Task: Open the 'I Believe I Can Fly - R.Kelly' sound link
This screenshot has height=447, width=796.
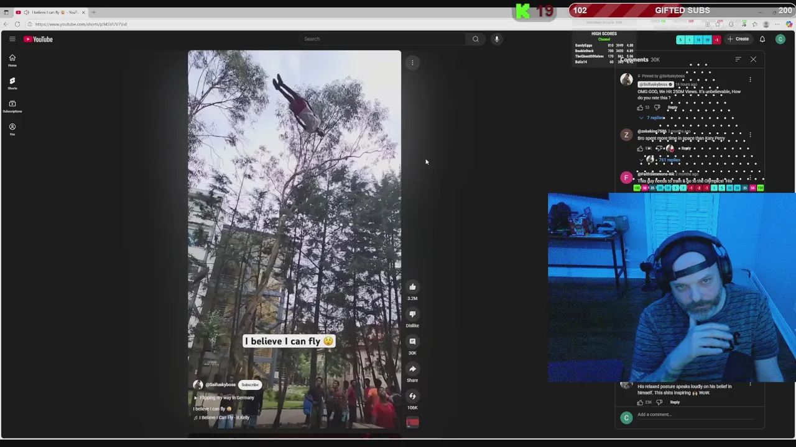Action: coord(221,418)
